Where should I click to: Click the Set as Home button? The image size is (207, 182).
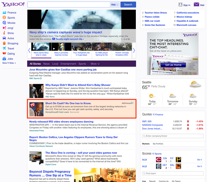point(173,65)
